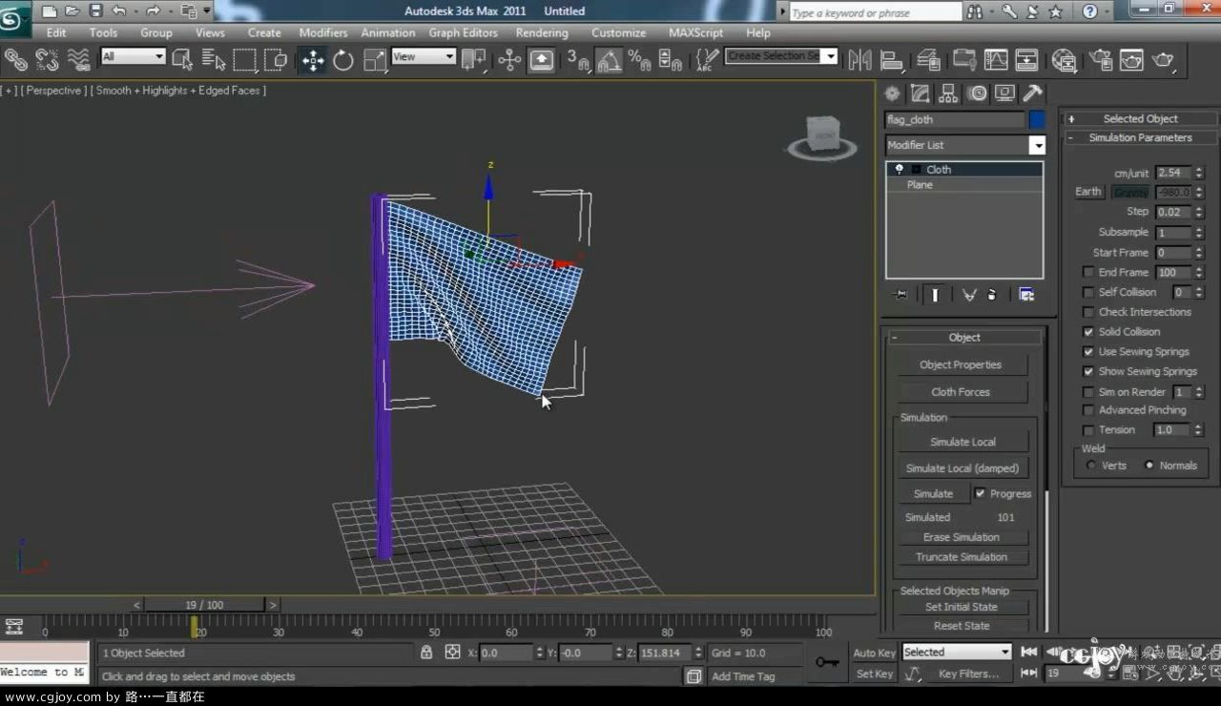The image size is (1221, 706).
Task: Open the Graph Editors menu
Action: 464,32
